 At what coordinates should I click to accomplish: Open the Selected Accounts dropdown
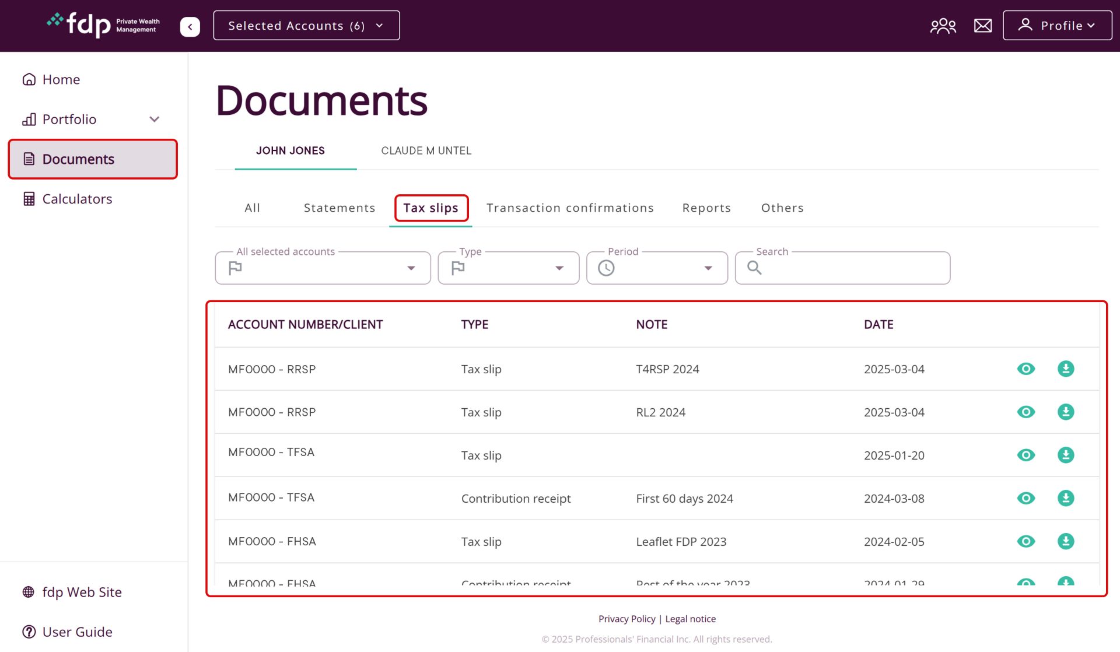(x=306, y=25)
